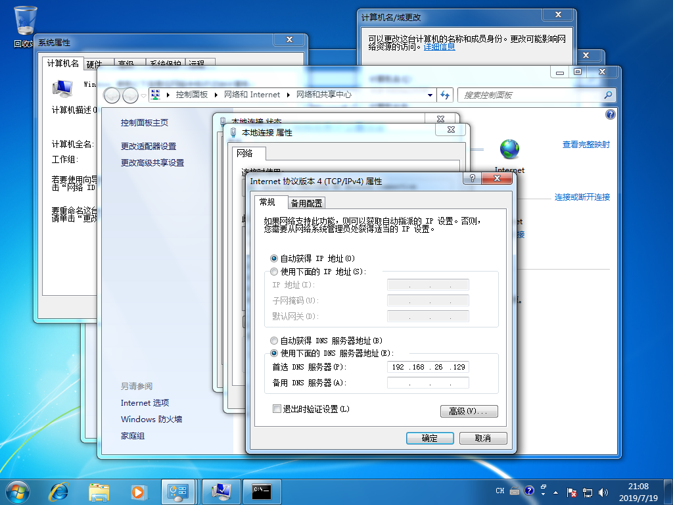Open 更改适配器设置 link in sidebar

[149, 146]
